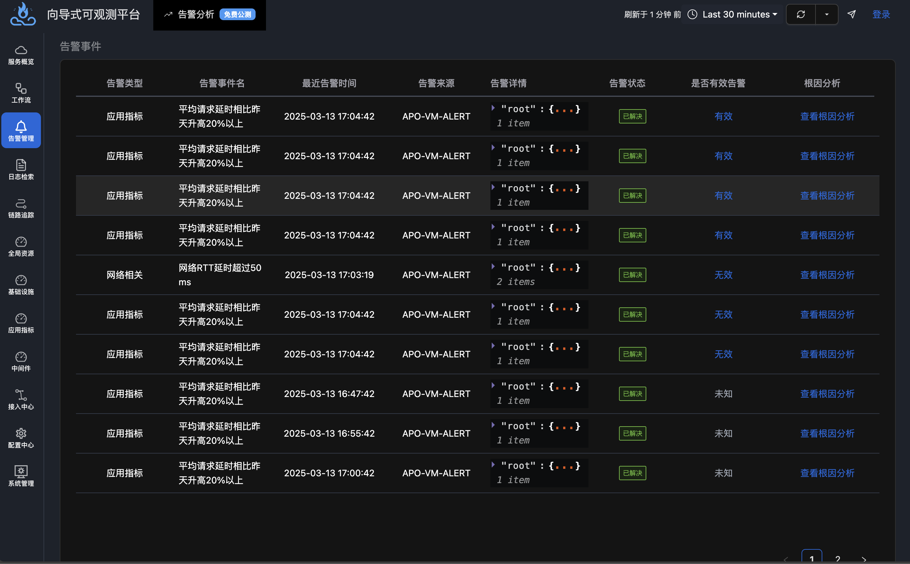Open 查看根因分析 for 16:47:42 alert
Viewport: 910px width, 564px height.
(x=827, y=394)
